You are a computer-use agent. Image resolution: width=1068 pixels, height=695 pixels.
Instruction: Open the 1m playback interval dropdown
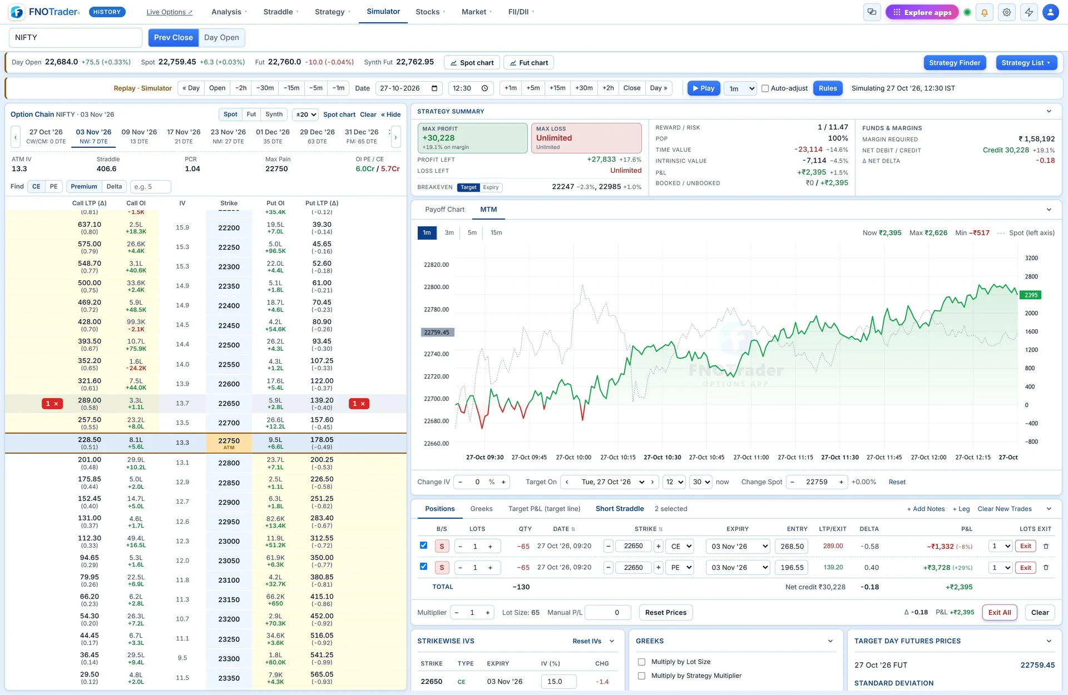(x=740, y=88)
